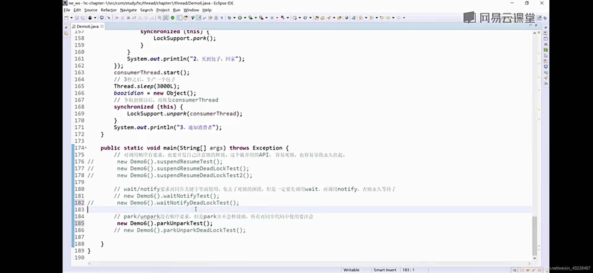Click the Restore icon at top of left trim

click(66, 27)
